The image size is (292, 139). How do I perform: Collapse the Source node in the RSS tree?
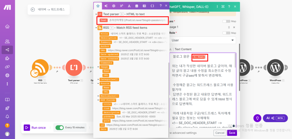[98, 84]
